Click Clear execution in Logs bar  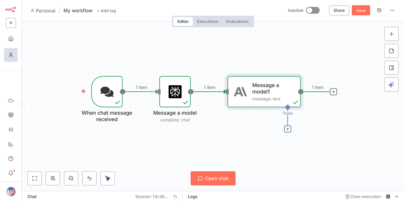point(363,196)
